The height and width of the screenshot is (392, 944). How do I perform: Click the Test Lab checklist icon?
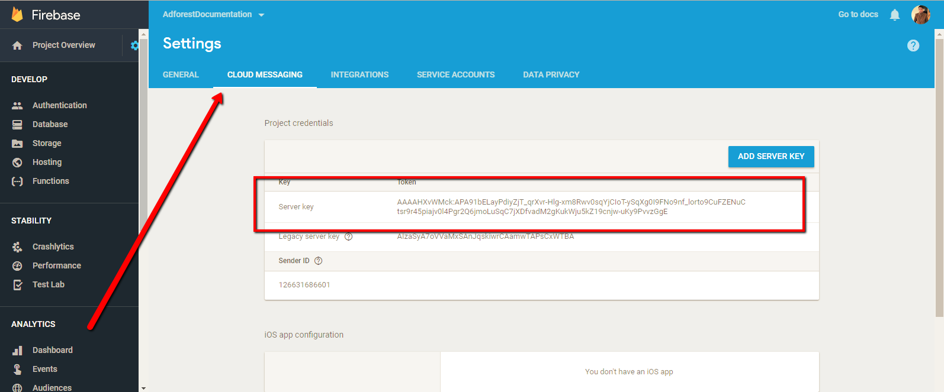click(x=17, y=284)
